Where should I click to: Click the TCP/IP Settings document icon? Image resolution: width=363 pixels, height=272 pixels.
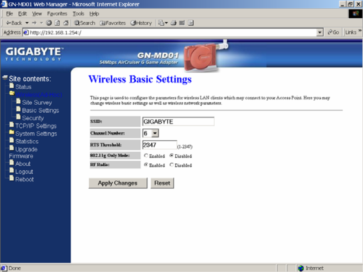12,124
